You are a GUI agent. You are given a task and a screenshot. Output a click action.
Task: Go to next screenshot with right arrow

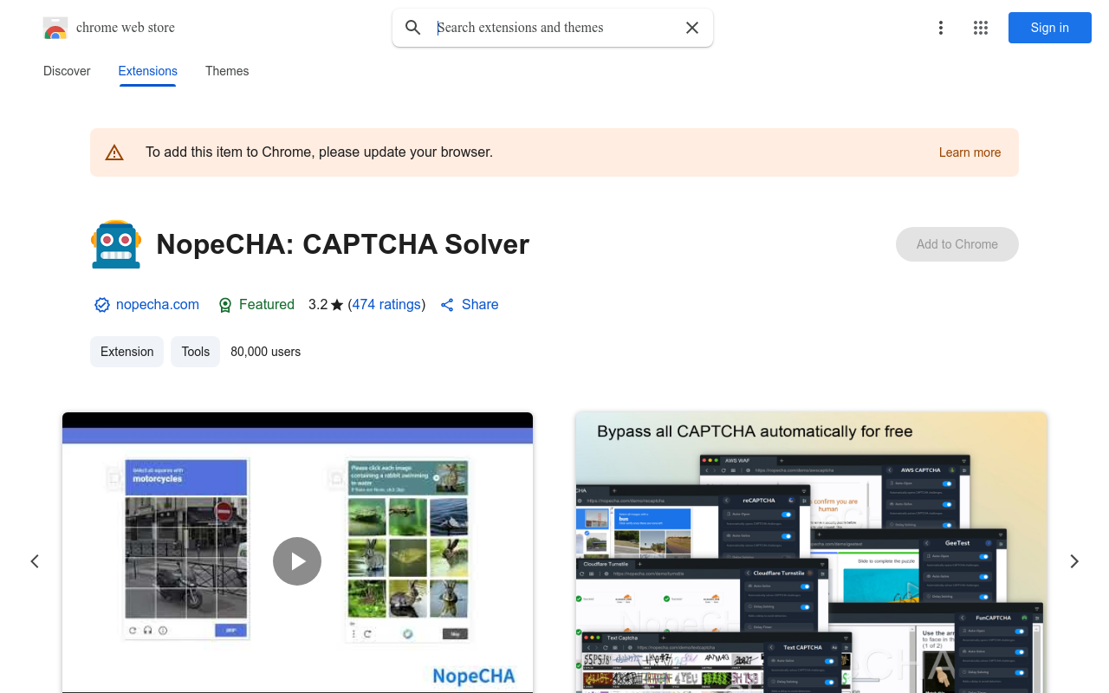pos(1074,561)
